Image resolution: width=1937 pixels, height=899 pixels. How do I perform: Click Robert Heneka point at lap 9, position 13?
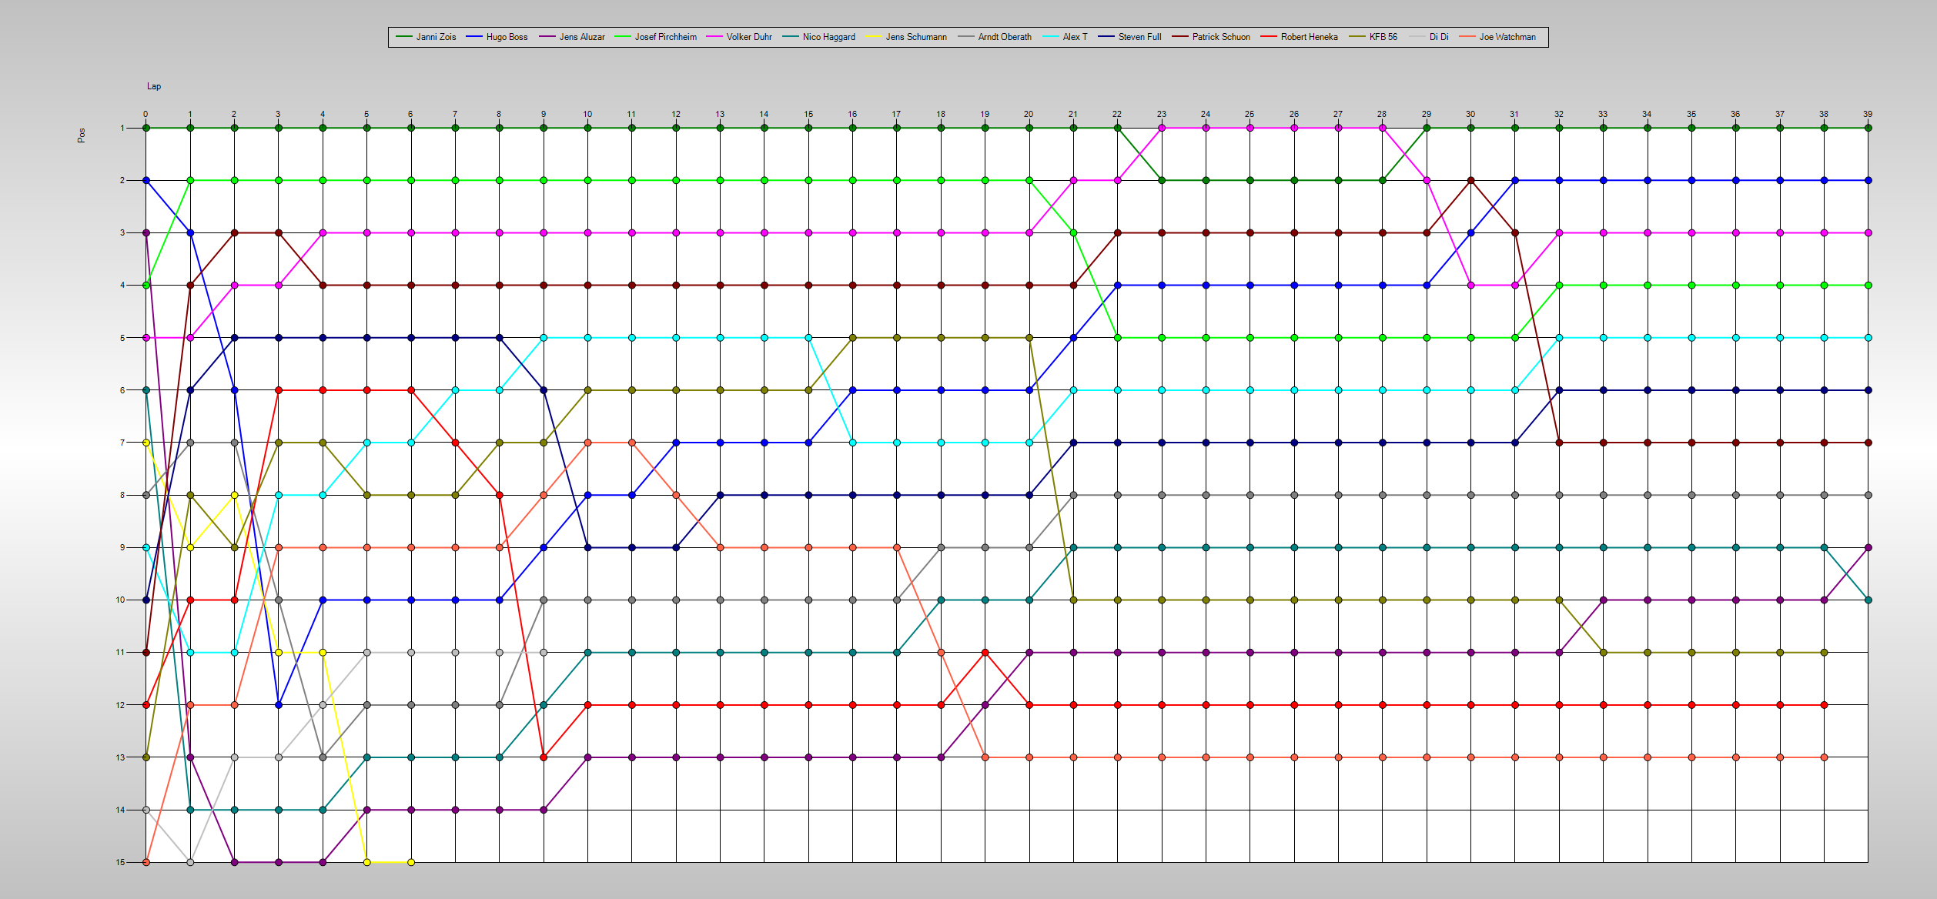click(x=544, y=757)
